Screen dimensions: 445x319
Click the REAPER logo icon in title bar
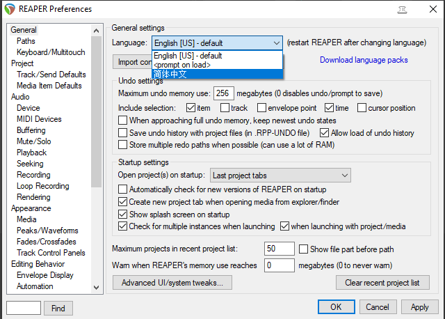(x=10, y=9)
